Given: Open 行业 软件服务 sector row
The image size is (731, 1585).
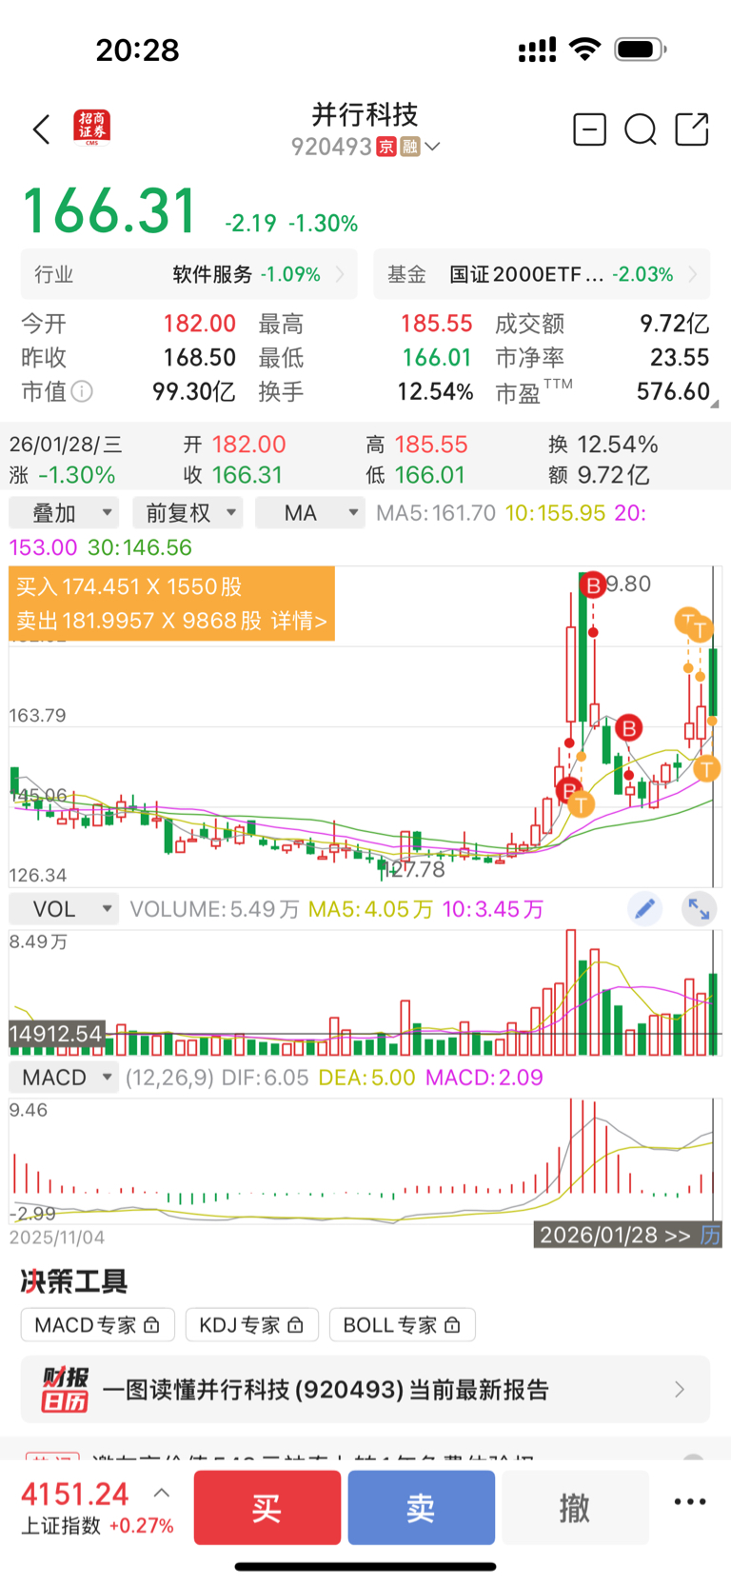Looking at the screenshot, I should pos(189,274).
